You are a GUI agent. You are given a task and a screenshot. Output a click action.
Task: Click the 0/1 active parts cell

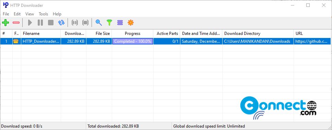click(x=167, y=41)
